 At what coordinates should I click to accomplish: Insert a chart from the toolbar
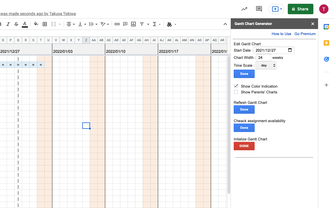[133, 24]
